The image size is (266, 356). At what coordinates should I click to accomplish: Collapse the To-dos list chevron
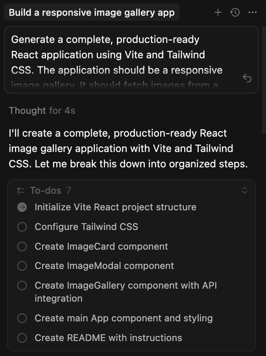tap(244, 191)
